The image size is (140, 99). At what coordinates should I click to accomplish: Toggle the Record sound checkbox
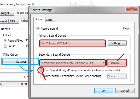pyautogui.click(x=38, y=29)
